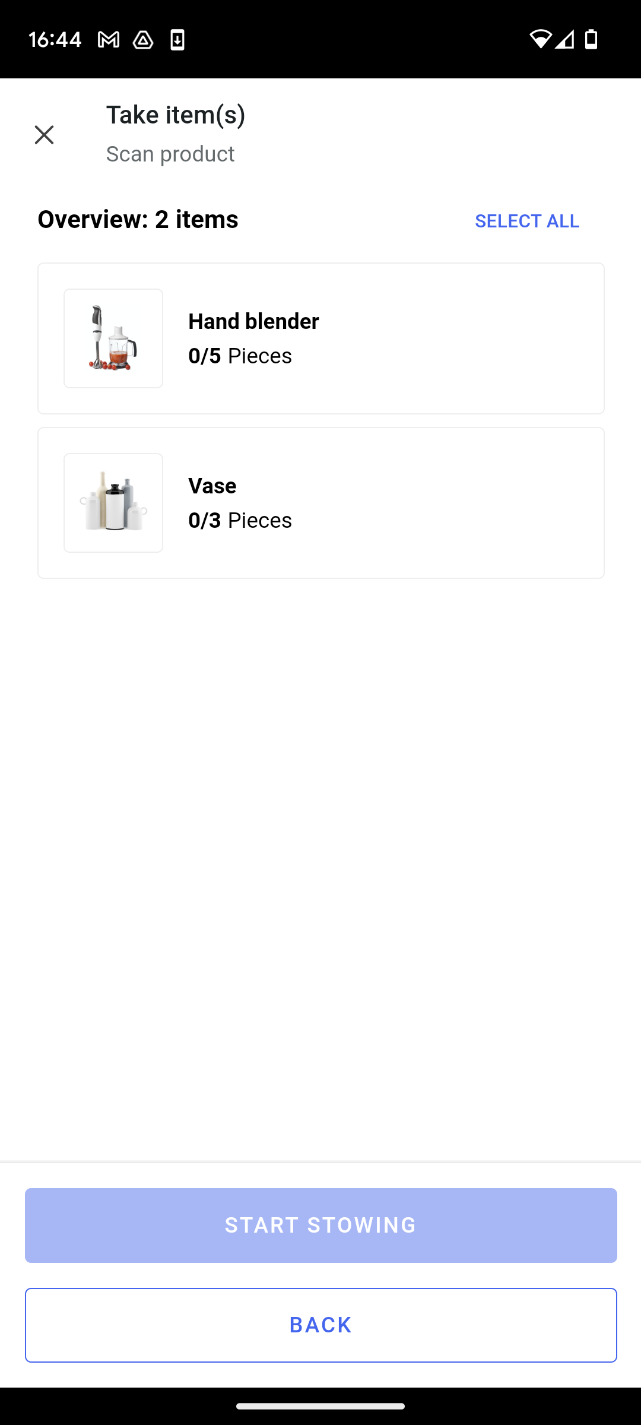Tap the cellular signal icon
Screen dimensions: 641x1425
tap(565, 39)
